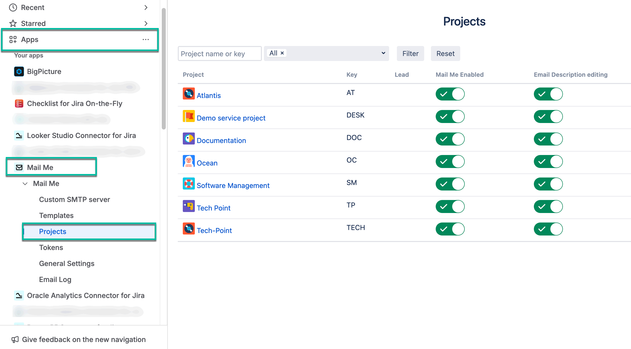This screenshot has width=631, height=349.
Task: Disable Mail Me for Atlantis project
Action: [450, 94]
